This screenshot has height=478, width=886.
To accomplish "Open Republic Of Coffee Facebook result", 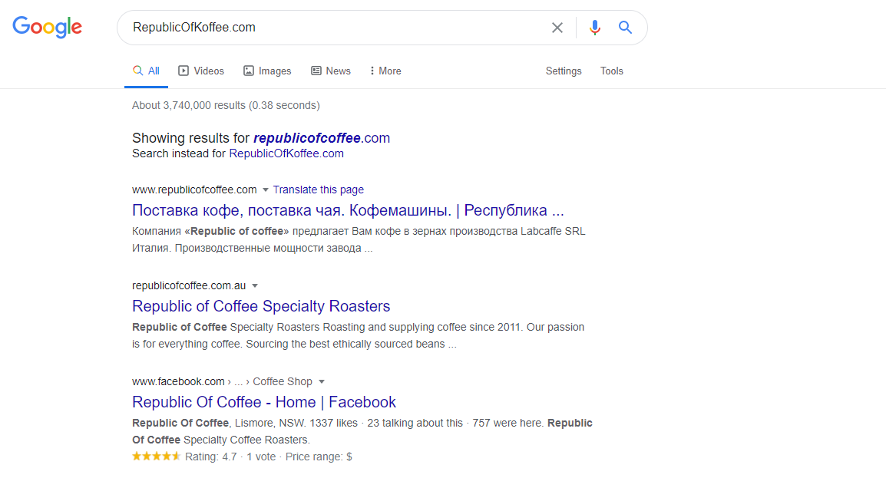I will pyautogui.click(x=264, y=402).
